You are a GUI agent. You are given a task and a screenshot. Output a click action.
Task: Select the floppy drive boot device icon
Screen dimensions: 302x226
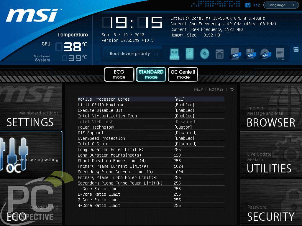pos(219,54)
